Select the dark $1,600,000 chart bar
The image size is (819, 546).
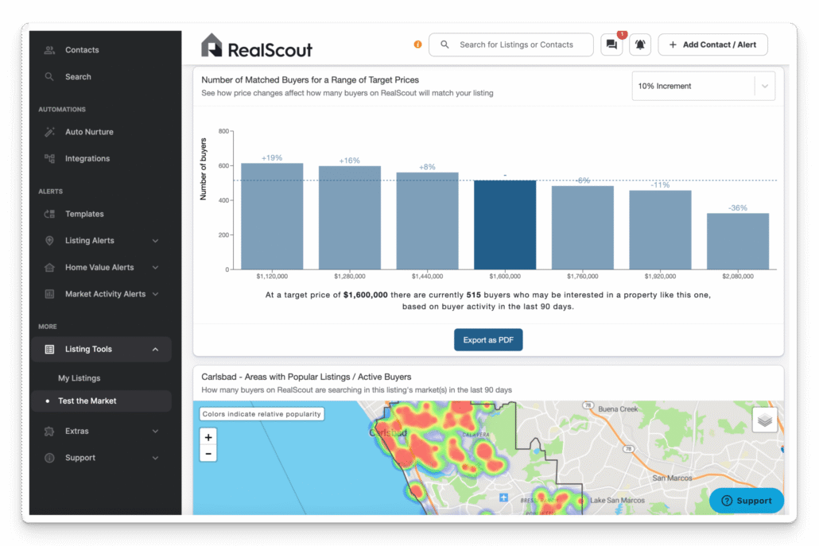pyautogui.click(x=505, y=225)
